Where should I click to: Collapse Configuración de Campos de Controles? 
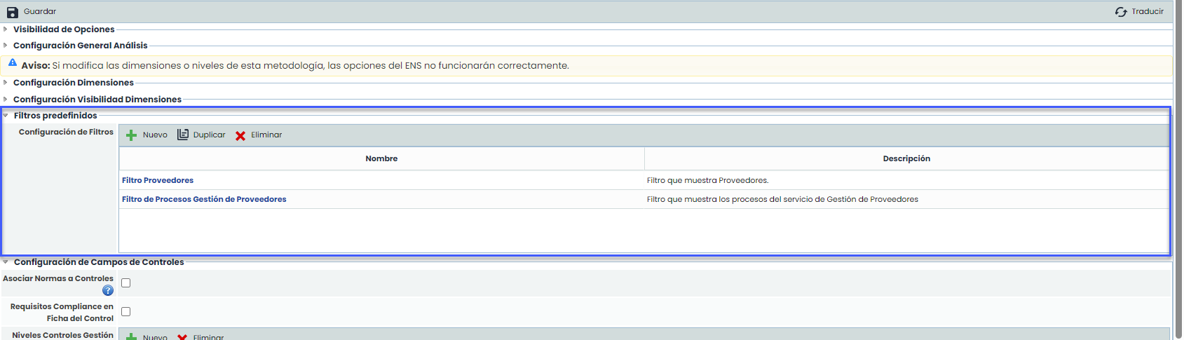6,262
